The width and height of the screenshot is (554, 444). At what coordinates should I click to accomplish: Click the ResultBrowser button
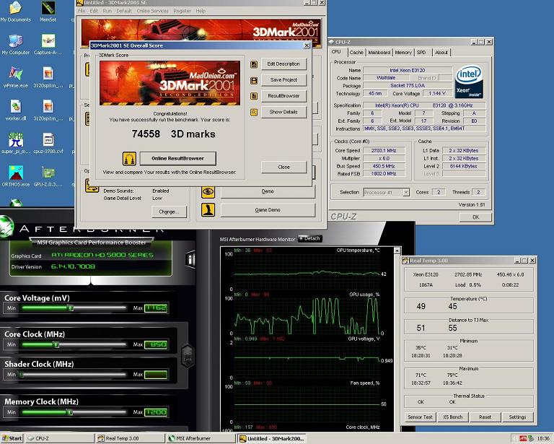[283, 96]
